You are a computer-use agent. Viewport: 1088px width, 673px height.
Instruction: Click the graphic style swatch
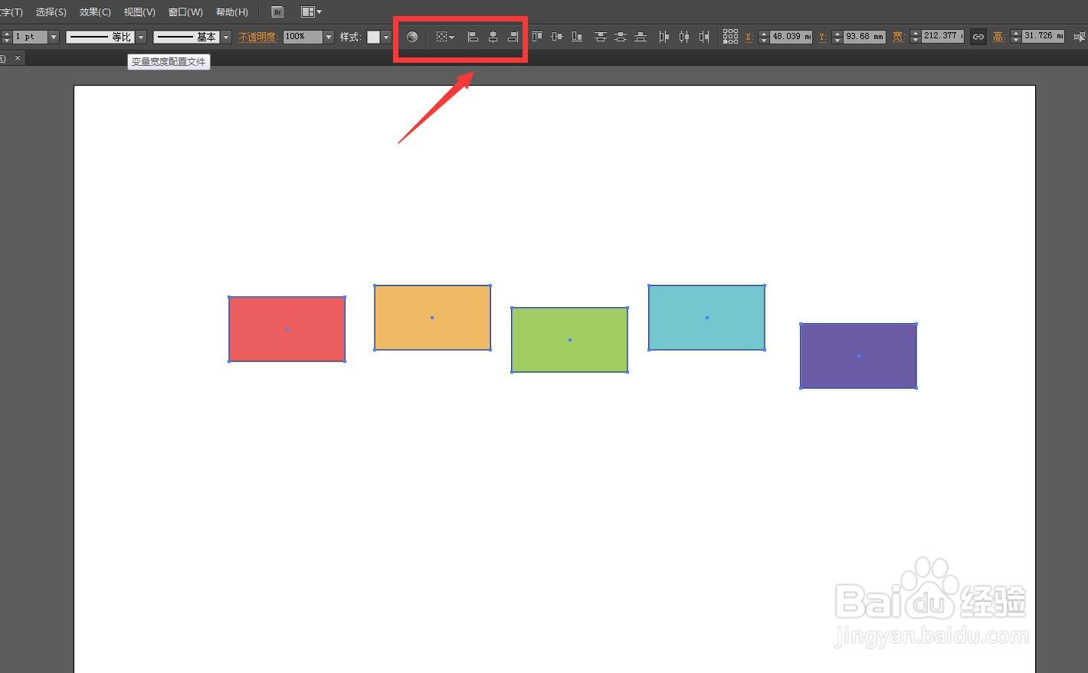click(373, 37)
